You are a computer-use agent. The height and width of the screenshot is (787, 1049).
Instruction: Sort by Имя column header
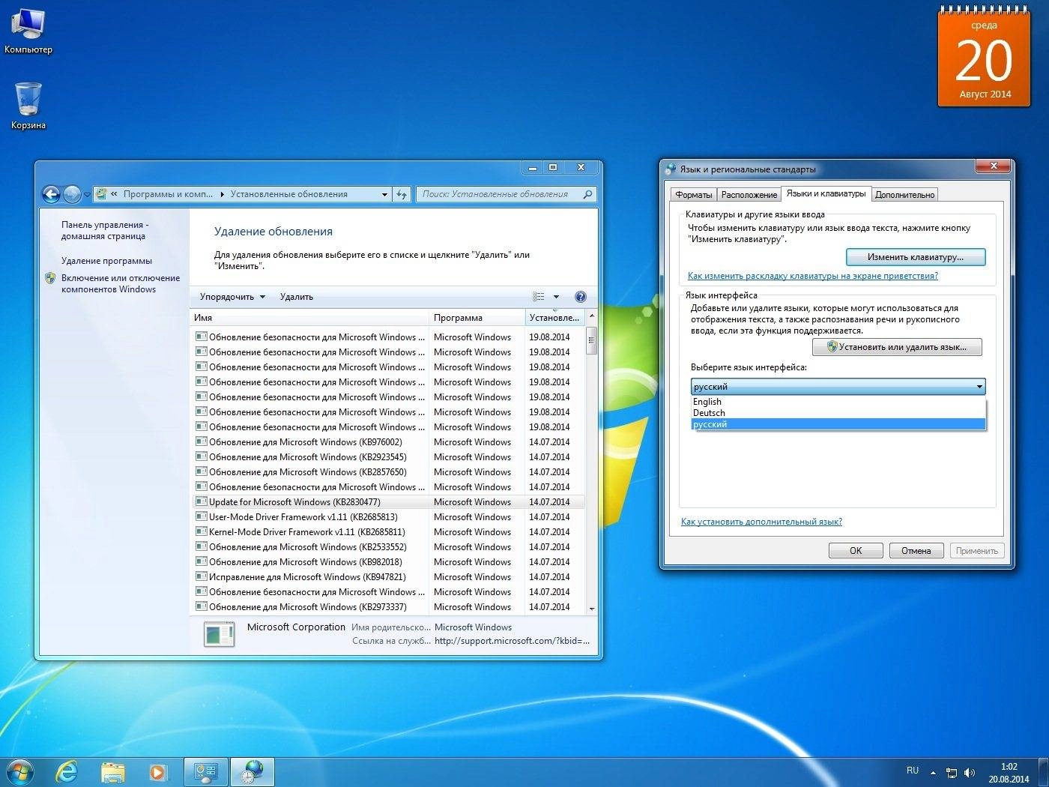(x=309, y=318)
